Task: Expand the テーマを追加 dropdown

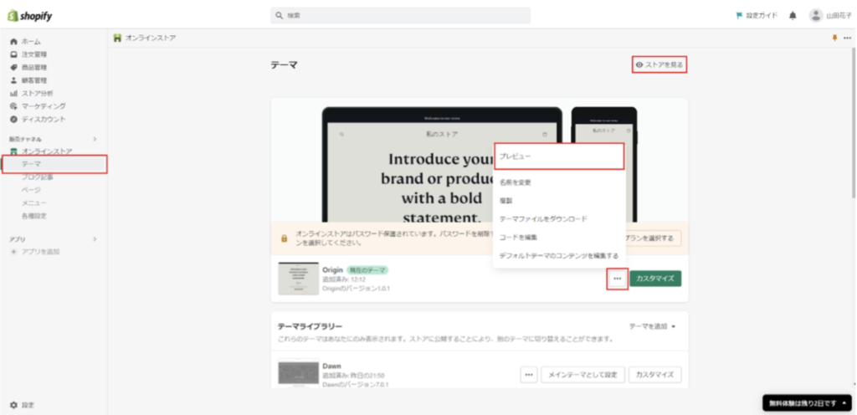Action: 653,325
